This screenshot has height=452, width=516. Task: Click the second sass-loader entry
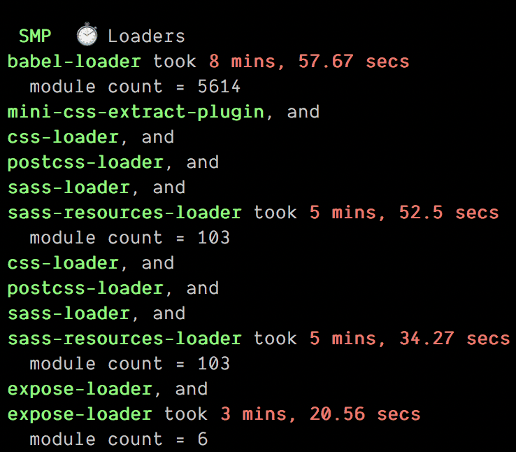click(x=69, y=313)
